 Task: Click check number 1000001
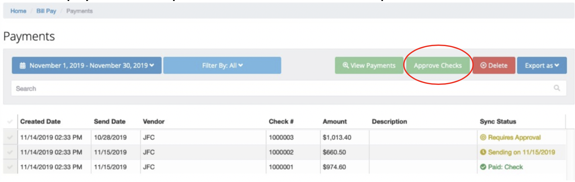tap(281, 167)
